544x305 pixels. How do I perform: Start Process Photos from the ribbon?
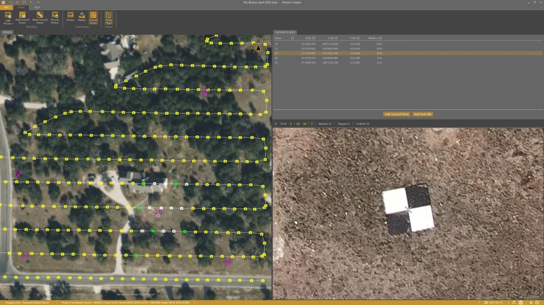55,18
